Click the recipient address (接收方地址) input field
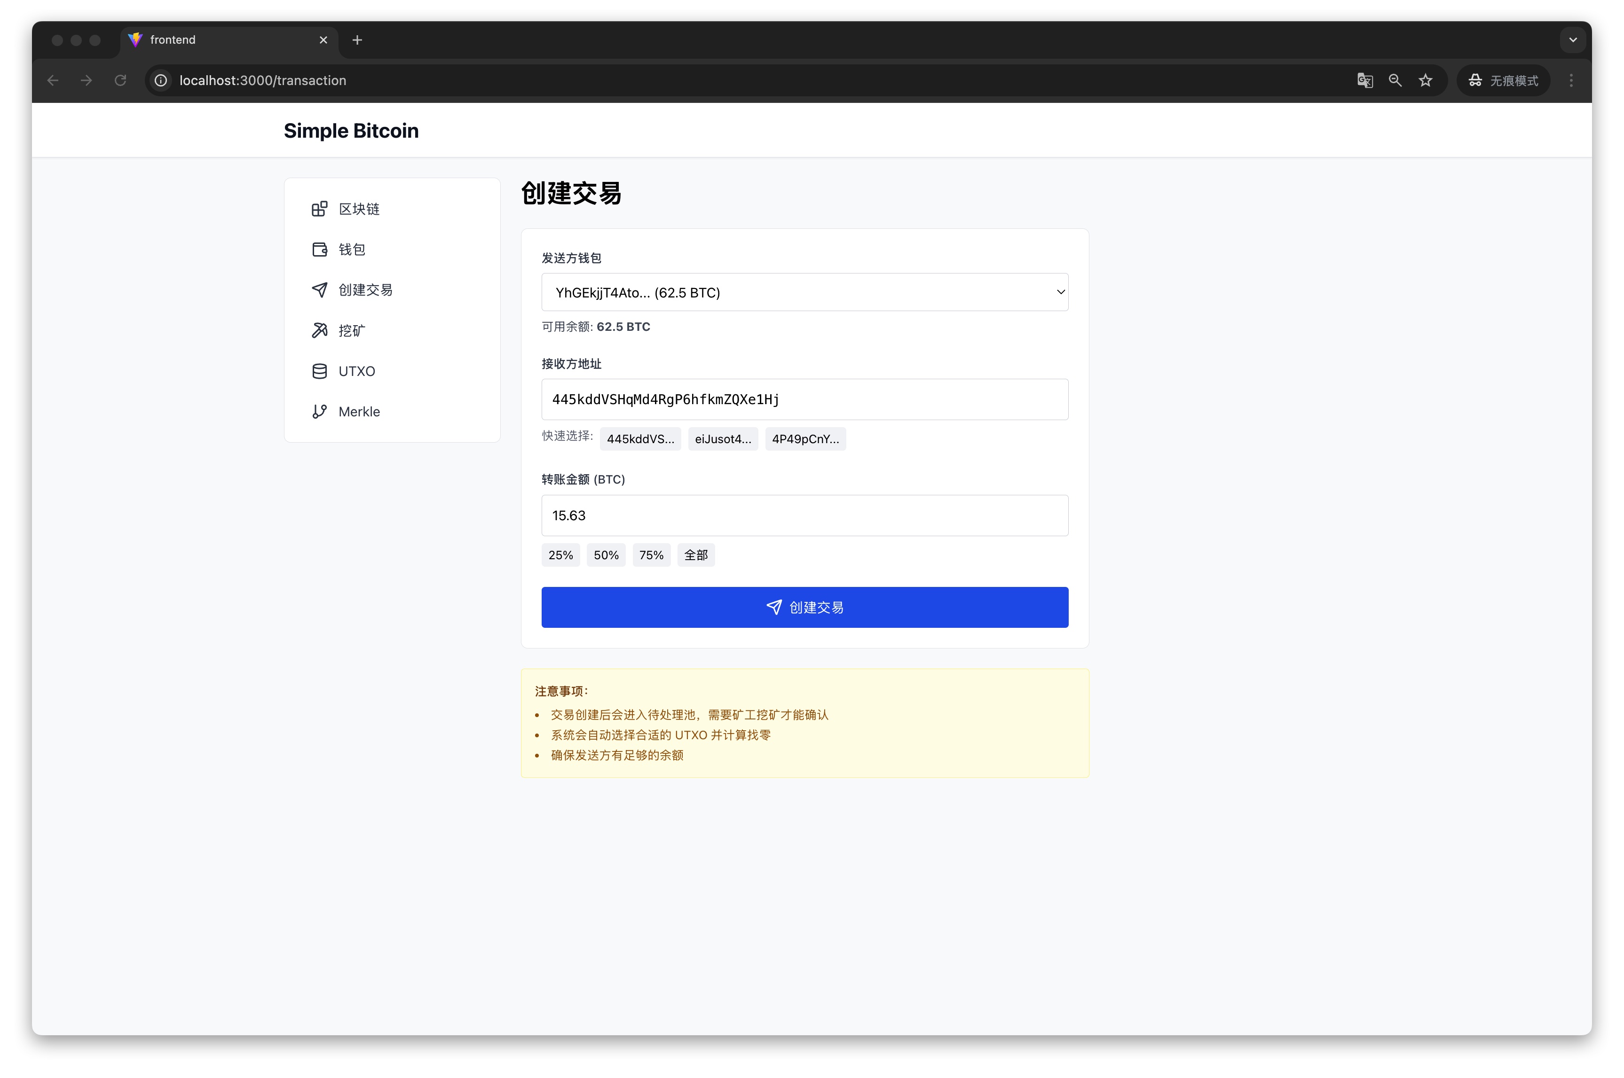The image size is (1624, 1078). [x=804, y=399]
